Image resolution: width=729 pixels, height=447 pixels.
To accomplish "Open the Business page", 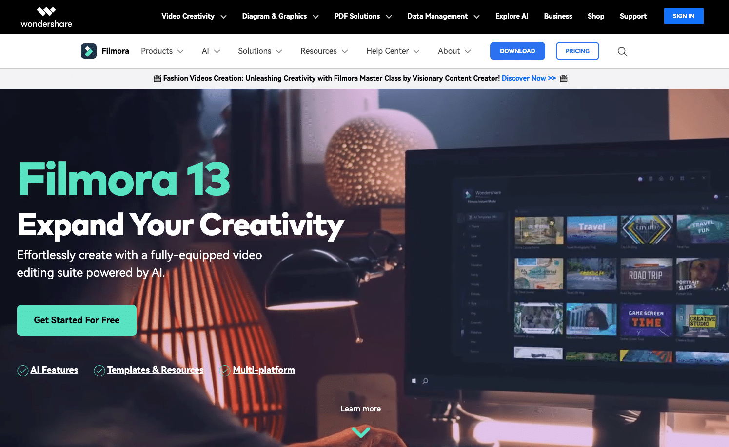I will [x=558, y=16].
